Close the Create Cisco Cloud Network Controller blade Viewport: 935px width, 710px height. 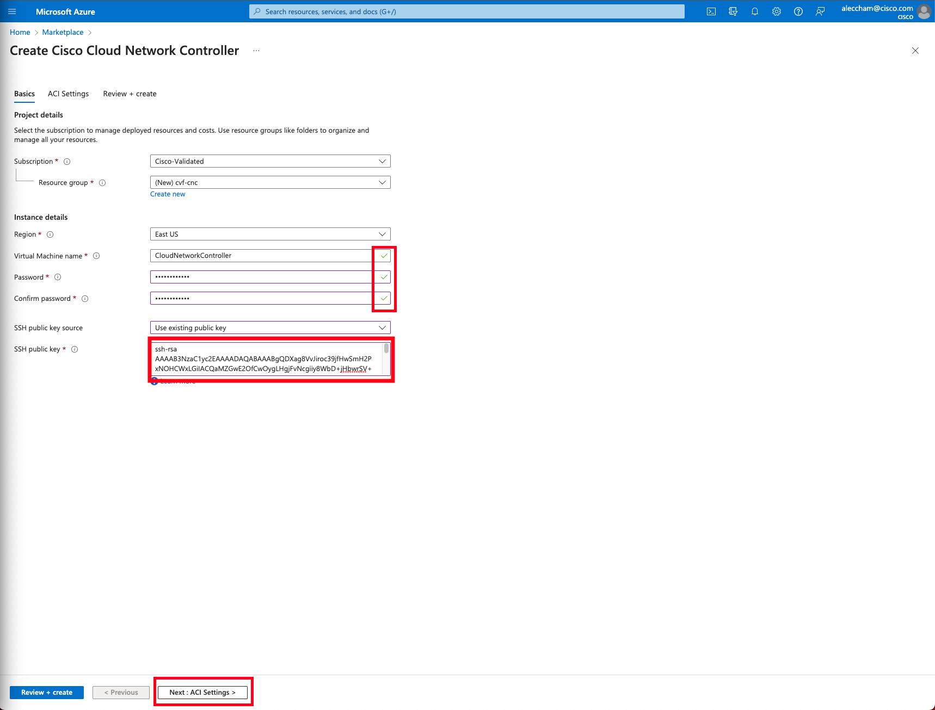[x=915, y=51]
